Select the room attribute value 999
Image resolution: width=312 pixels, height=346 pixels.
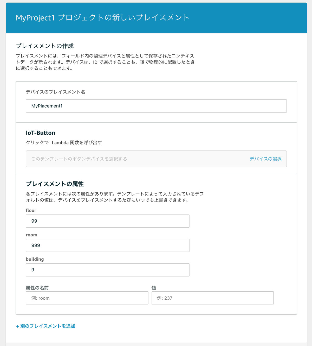[107, 245]
